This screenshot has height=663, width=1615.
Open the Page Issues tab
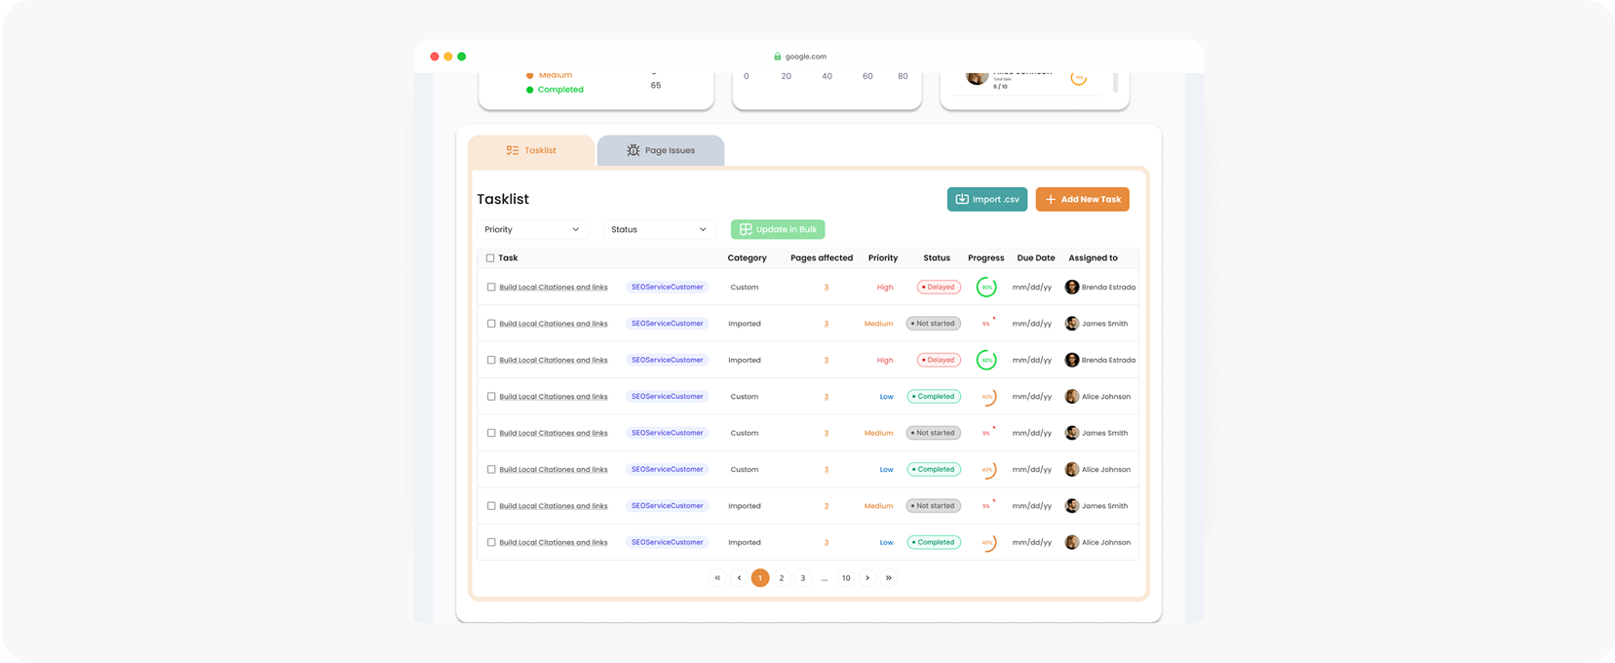click(x=661, y=150)
